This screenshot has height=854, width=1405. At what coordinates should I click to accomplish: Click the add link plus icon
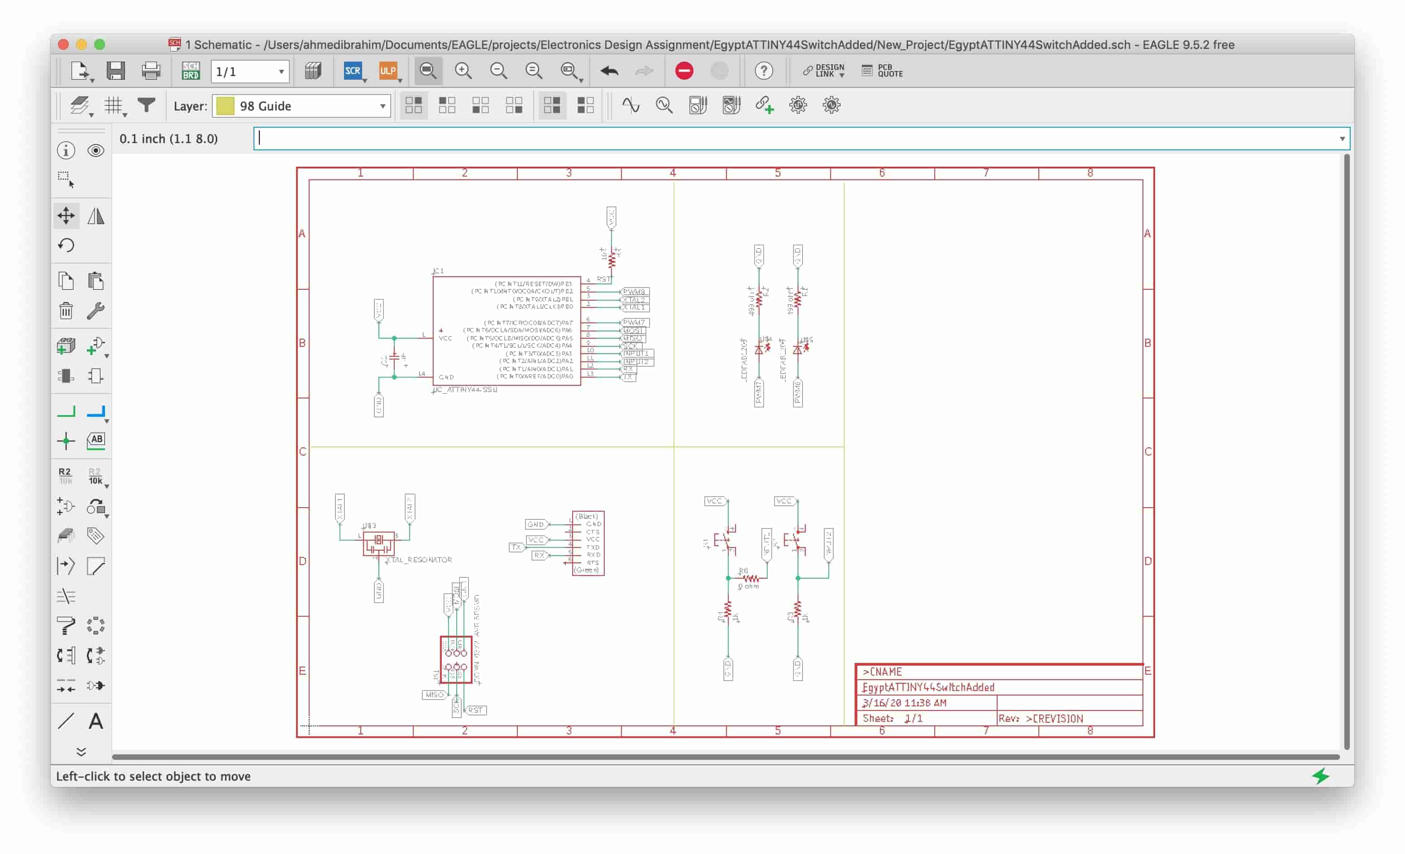coord(764,106)
